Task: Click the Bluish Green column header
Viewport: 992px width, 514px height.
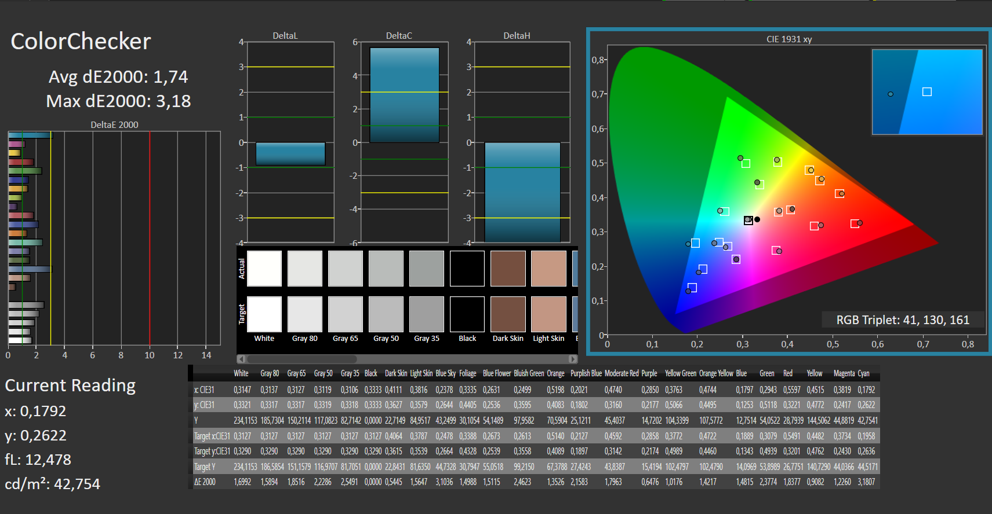Action: pyautogui.click(x=529, y=373)
